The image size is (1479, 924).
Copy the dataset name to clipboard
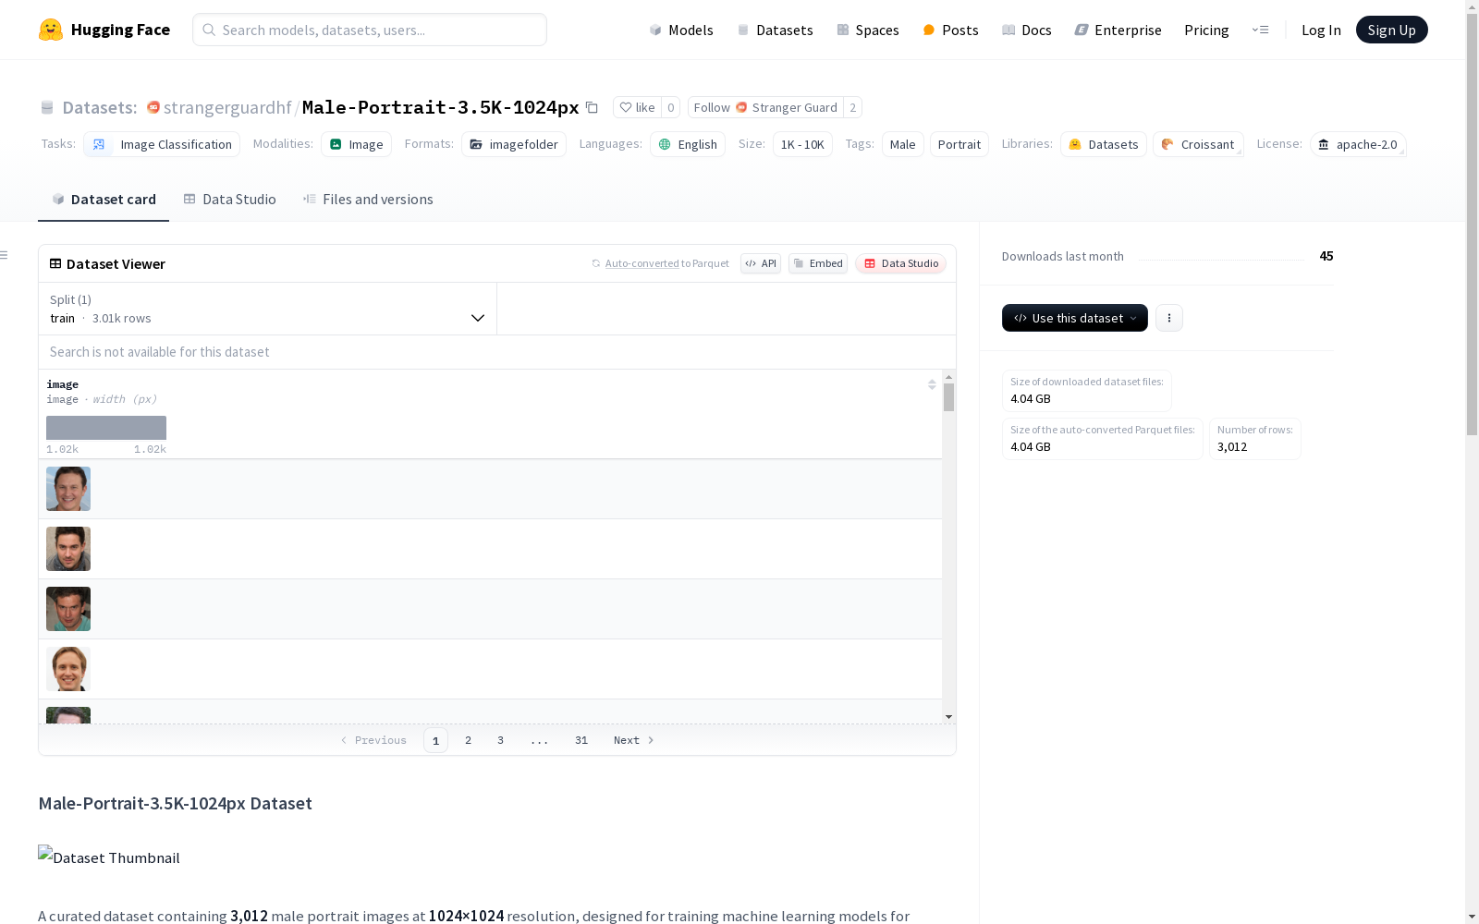point(592,107)
